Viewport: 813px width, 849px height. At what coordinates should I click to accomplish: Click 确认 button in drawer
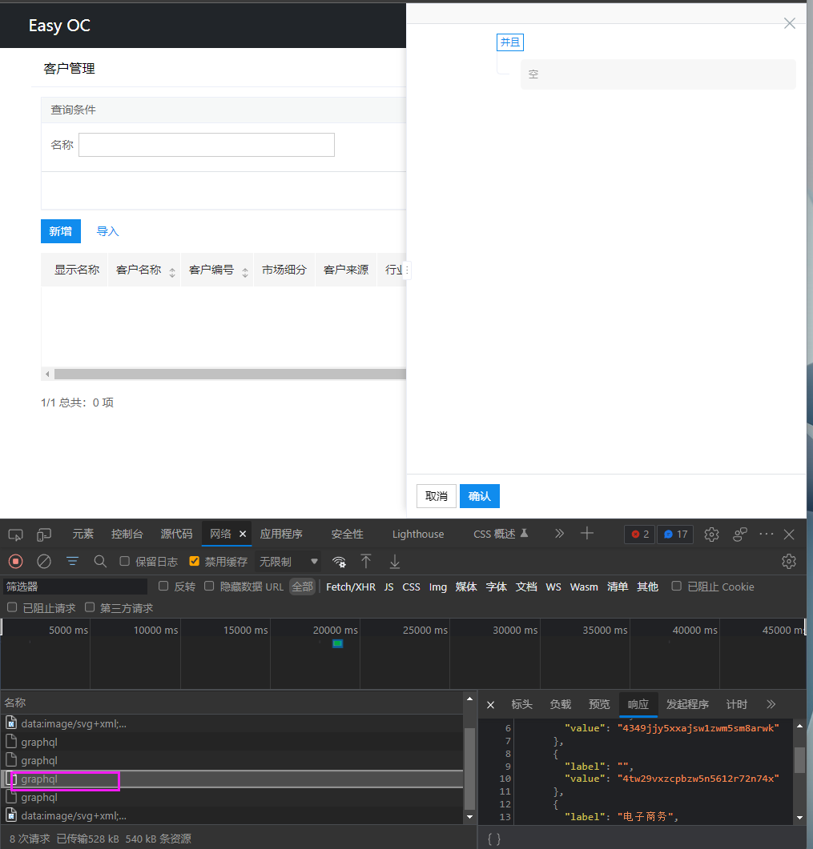pos(480,496)
